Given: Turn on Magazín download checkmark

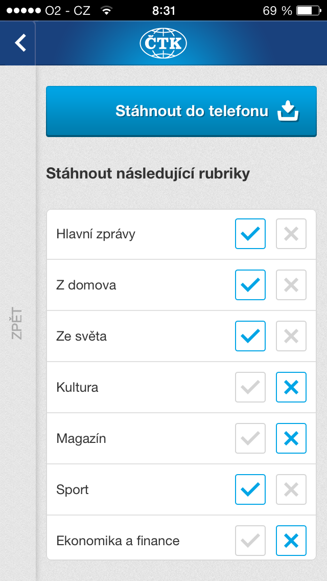Looking at the screenshot, I should [x=250, y=438].
